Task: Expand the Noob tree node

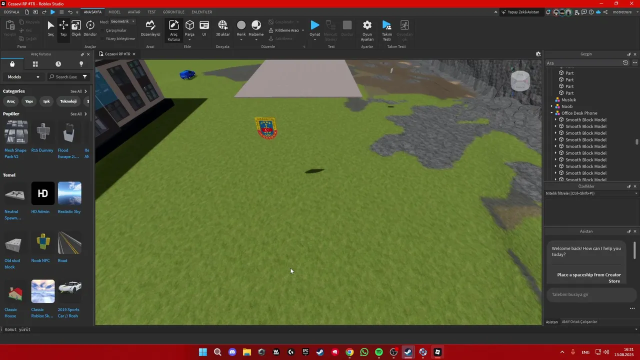Action: point(551,106)
